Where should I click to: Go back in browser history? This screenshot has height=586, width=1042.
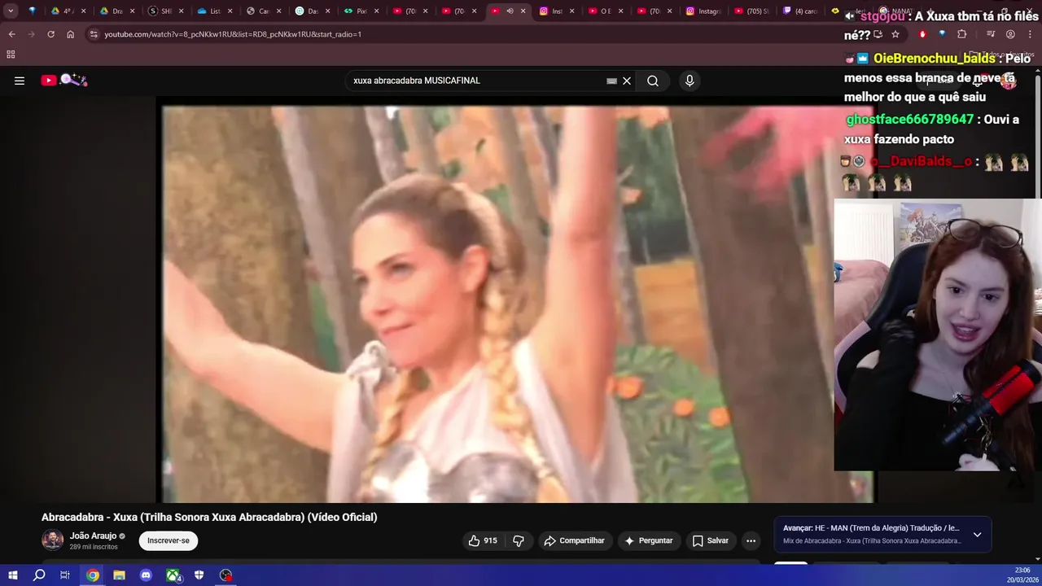[11, 34]
